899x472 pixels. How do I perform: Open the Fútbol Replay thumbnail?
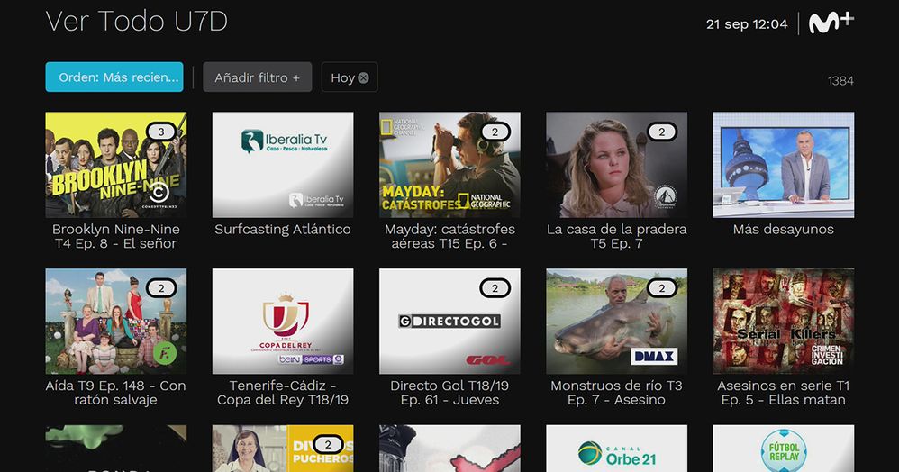point(783,449)
